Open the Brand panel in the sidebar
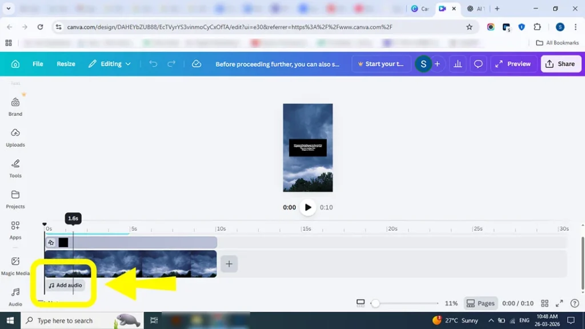Screen dimensions: 585x329 pos(15,106)
